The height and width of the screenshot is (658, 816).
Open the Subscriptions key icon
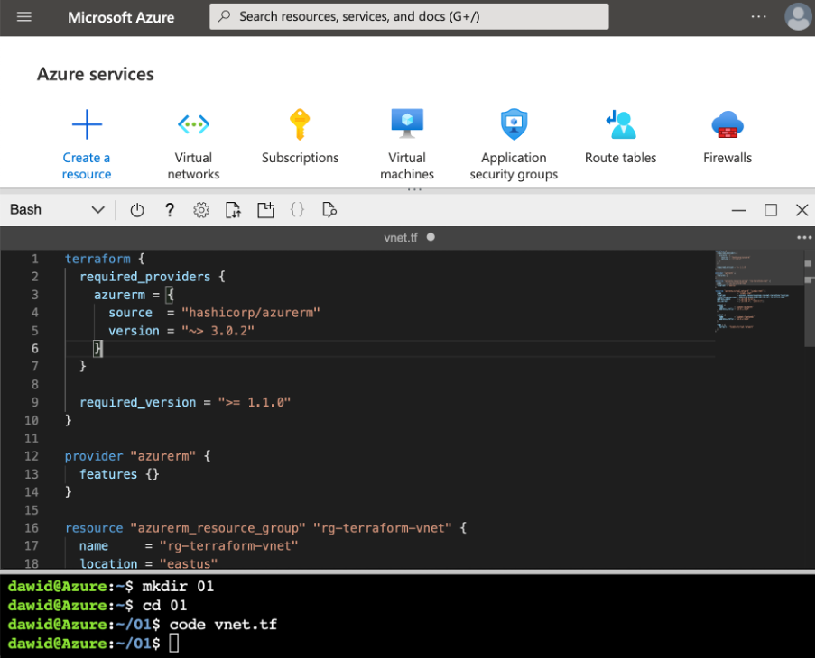pos(300,124)
